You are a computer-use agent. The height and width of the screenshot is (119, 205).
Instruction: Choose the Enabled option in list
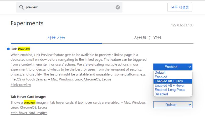161,77
